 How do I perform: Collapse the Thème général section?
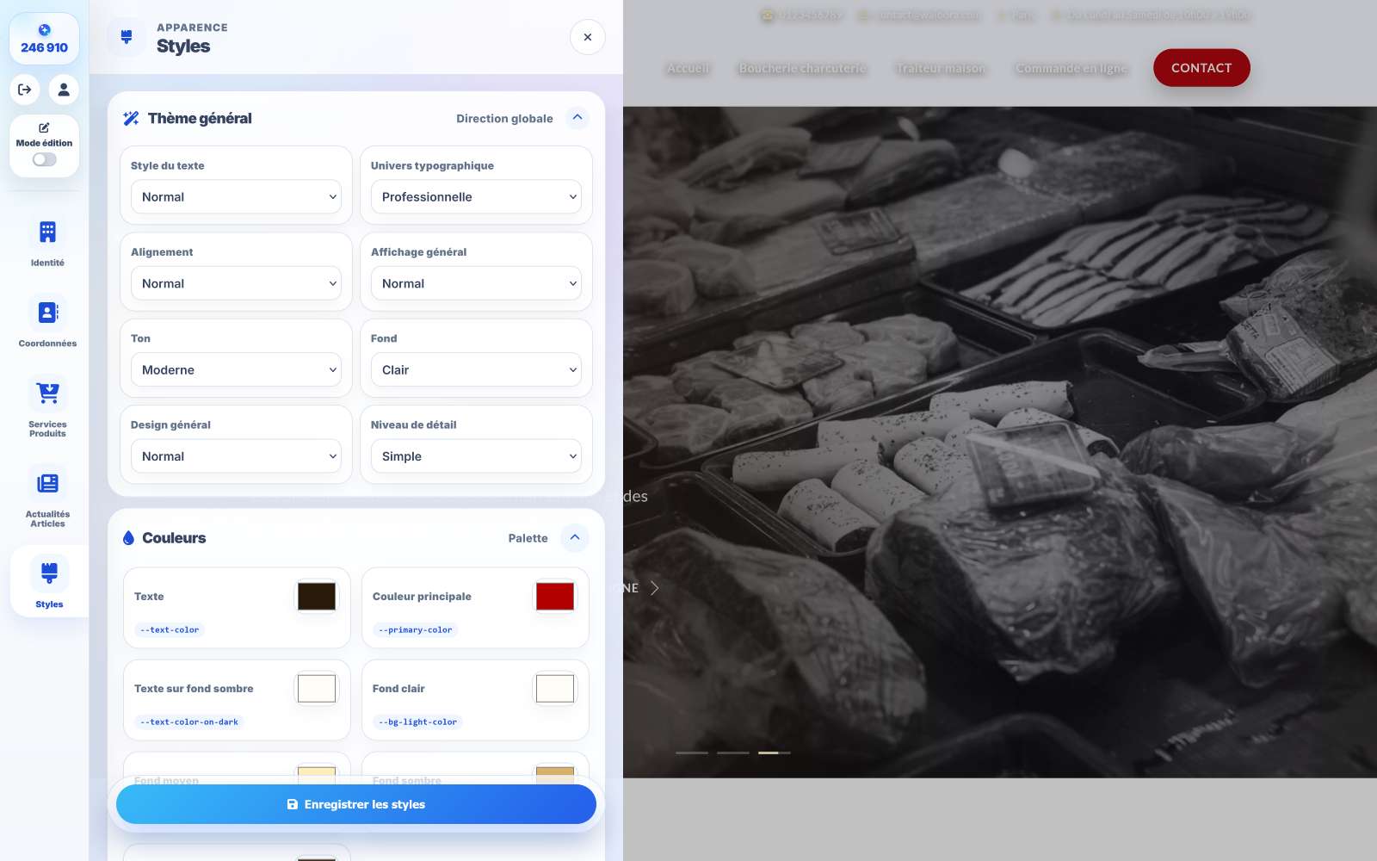tap(577, 118)
